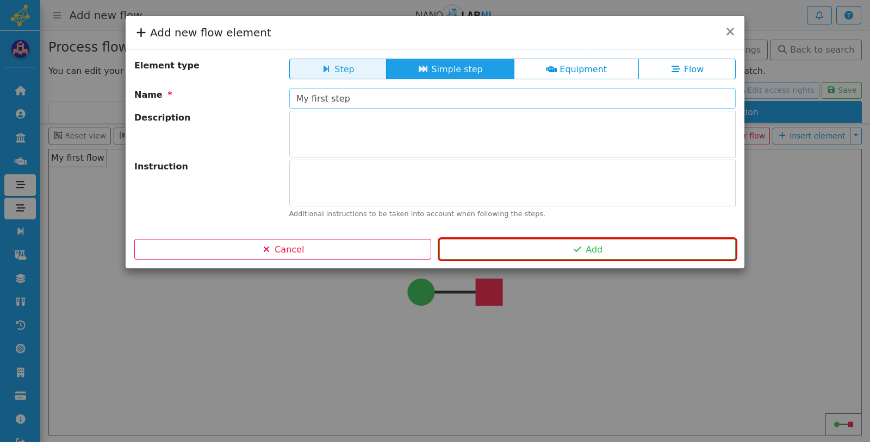The width and height of the screenshot is (870, 442).
Task: Click Back to search button
Action: click(816, 49)
